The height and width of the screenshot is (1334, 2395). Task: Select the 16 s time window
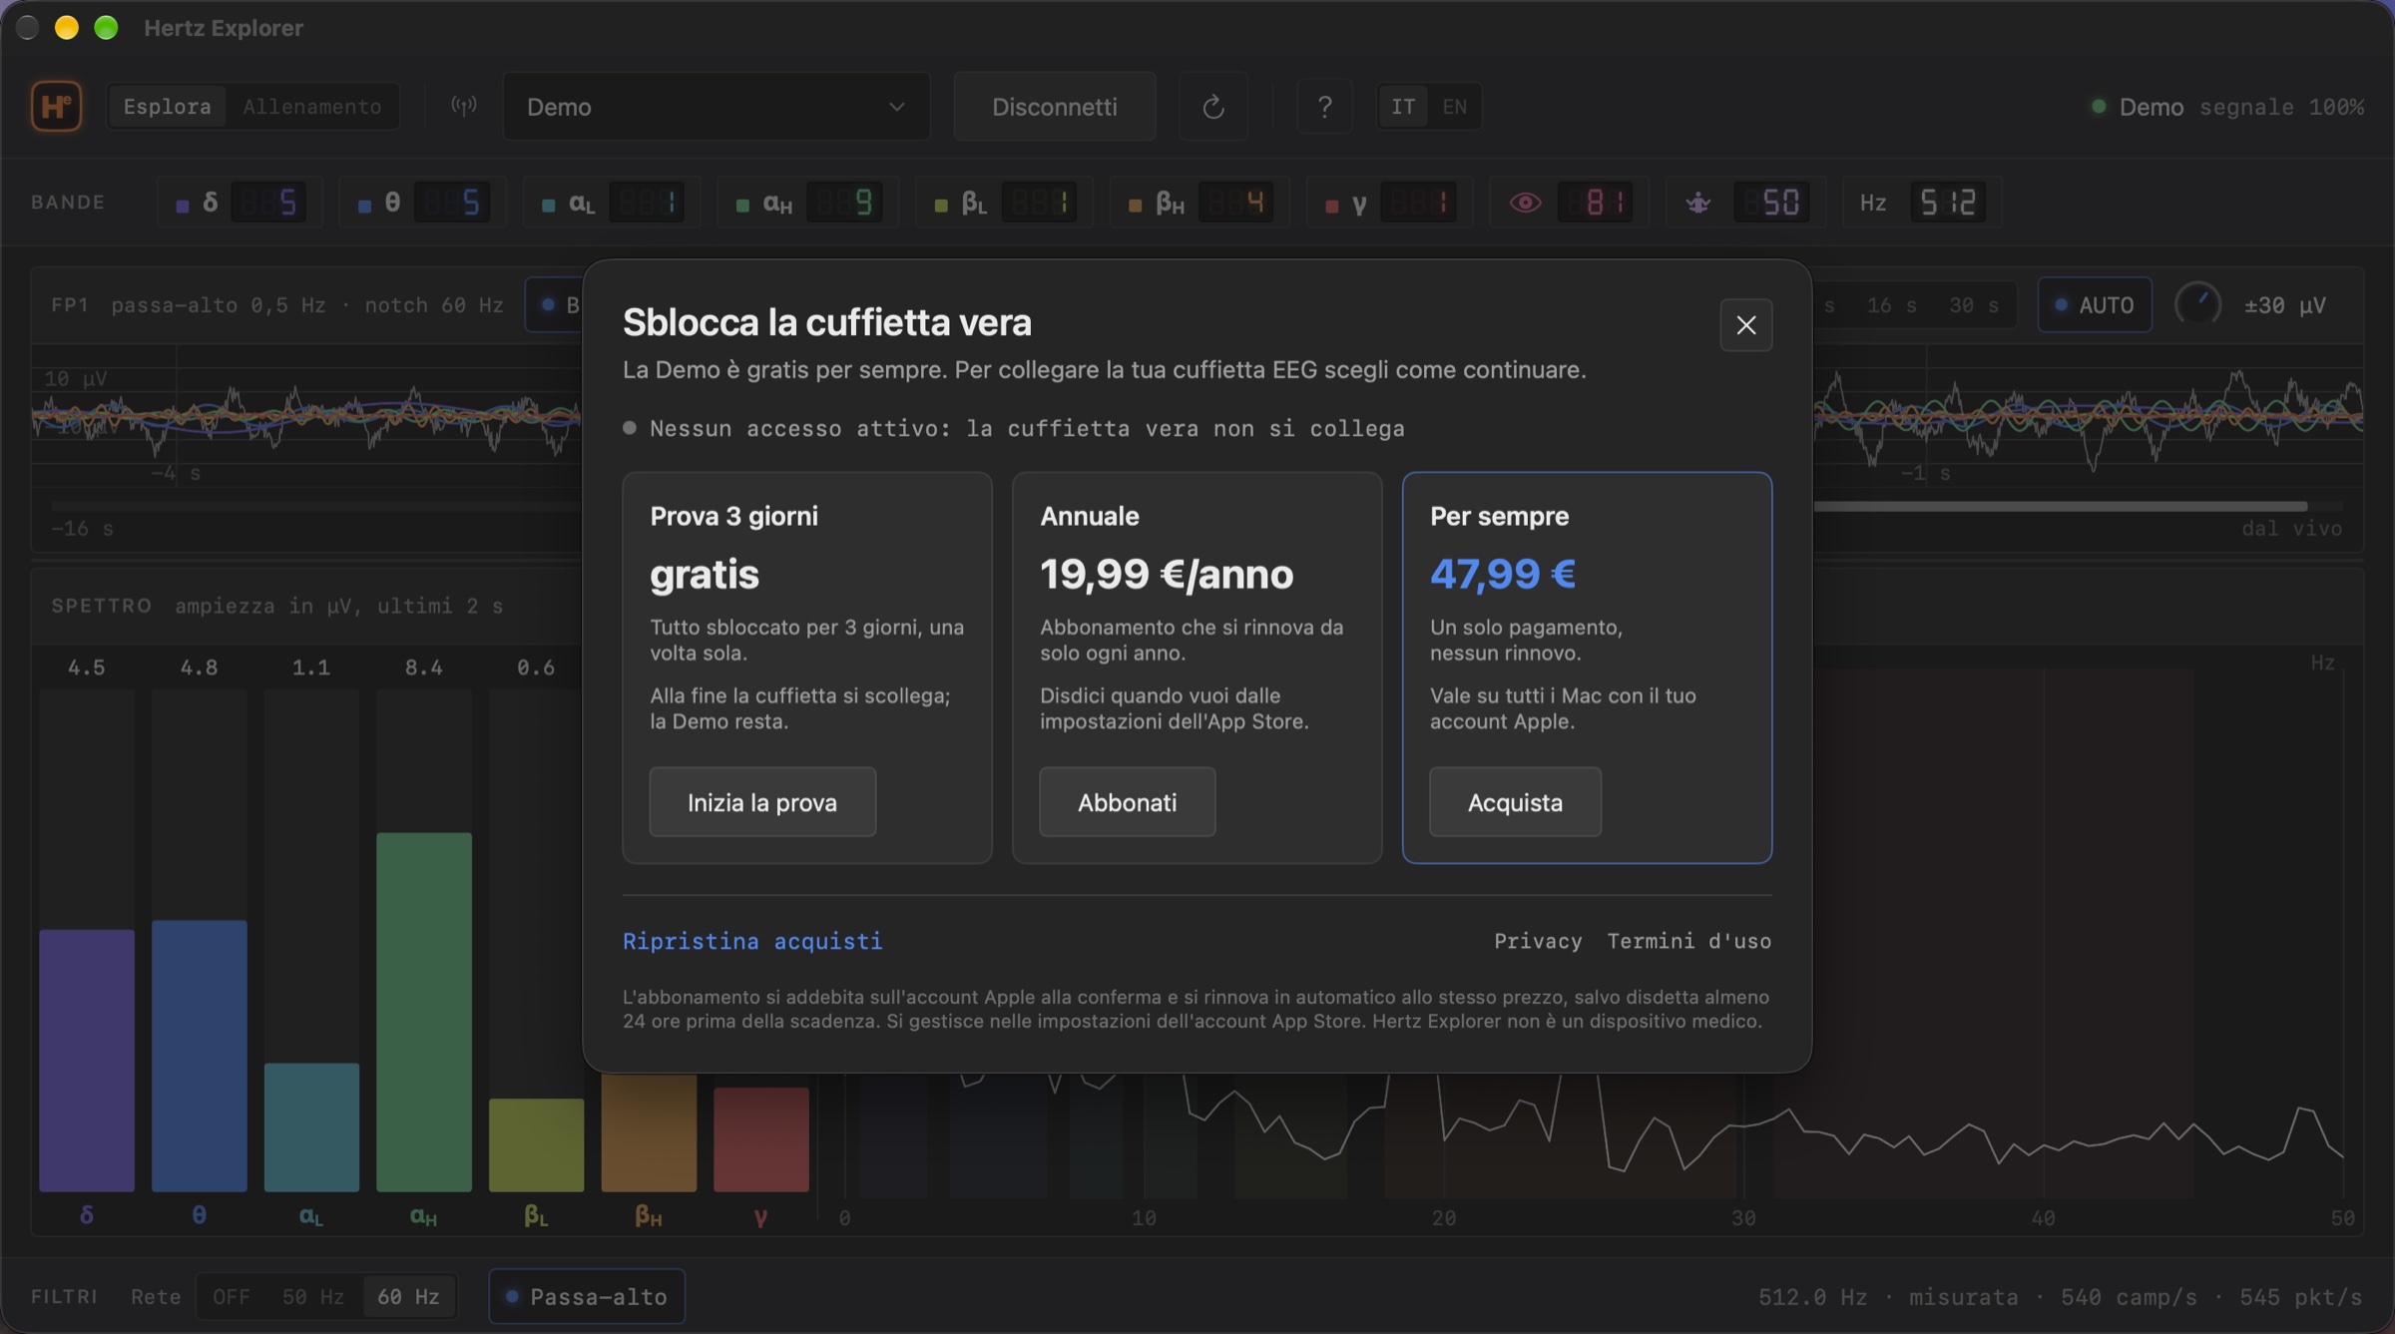(x=1890, y=304)
